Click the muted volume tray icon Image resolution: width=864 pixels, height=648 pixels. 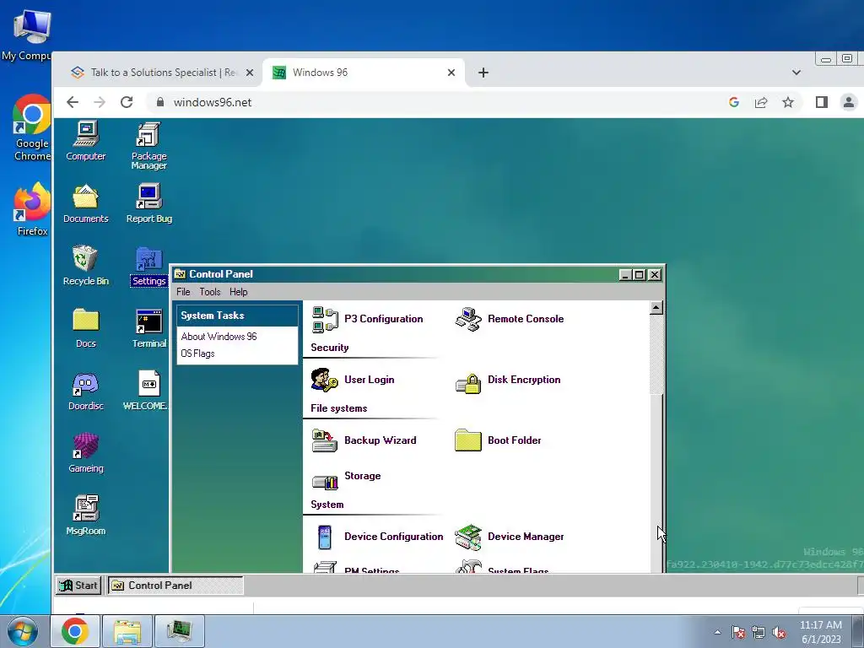coord(779,632)
